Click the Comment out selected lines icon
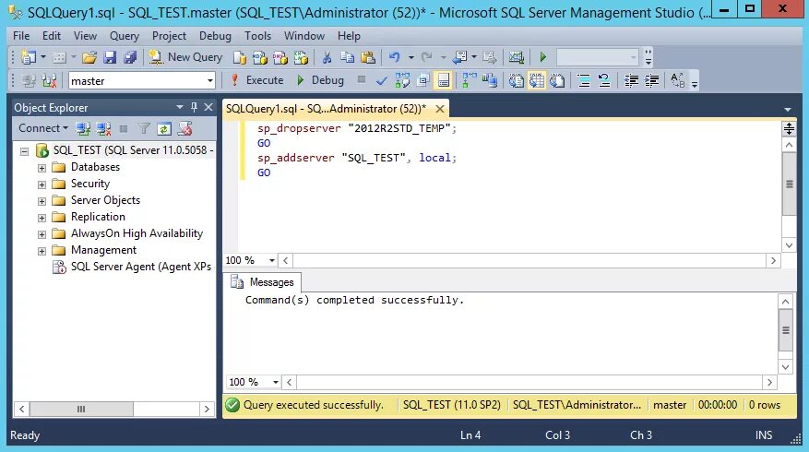 (584, 80)
